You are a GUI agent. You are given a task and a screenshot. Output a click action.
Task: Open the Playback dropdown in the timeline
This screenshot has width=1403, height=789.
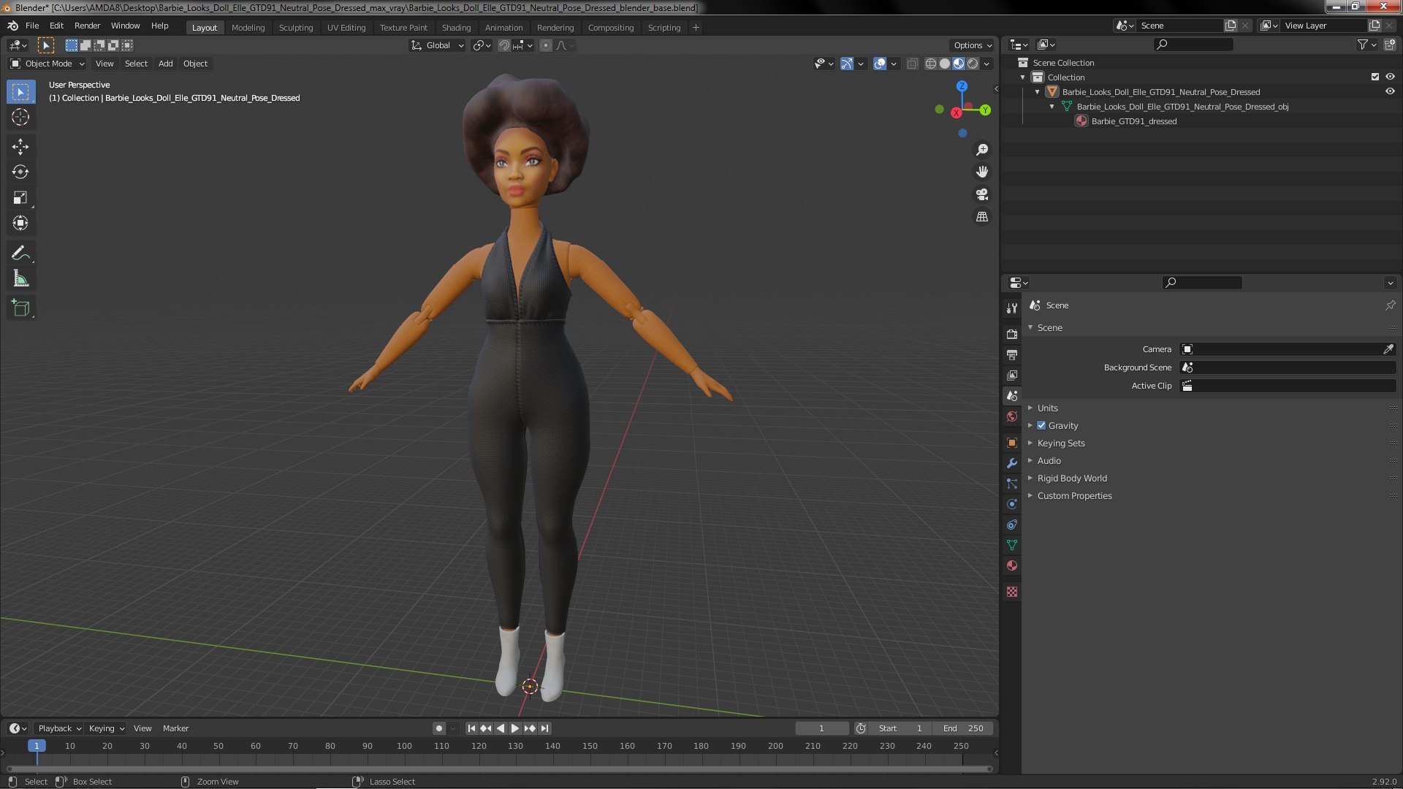(59, 728)
